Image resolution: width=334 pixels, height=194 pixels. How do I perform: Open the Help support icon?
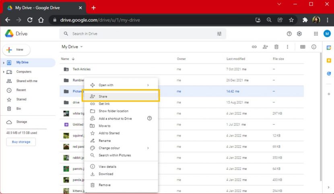tap(289, 34)
